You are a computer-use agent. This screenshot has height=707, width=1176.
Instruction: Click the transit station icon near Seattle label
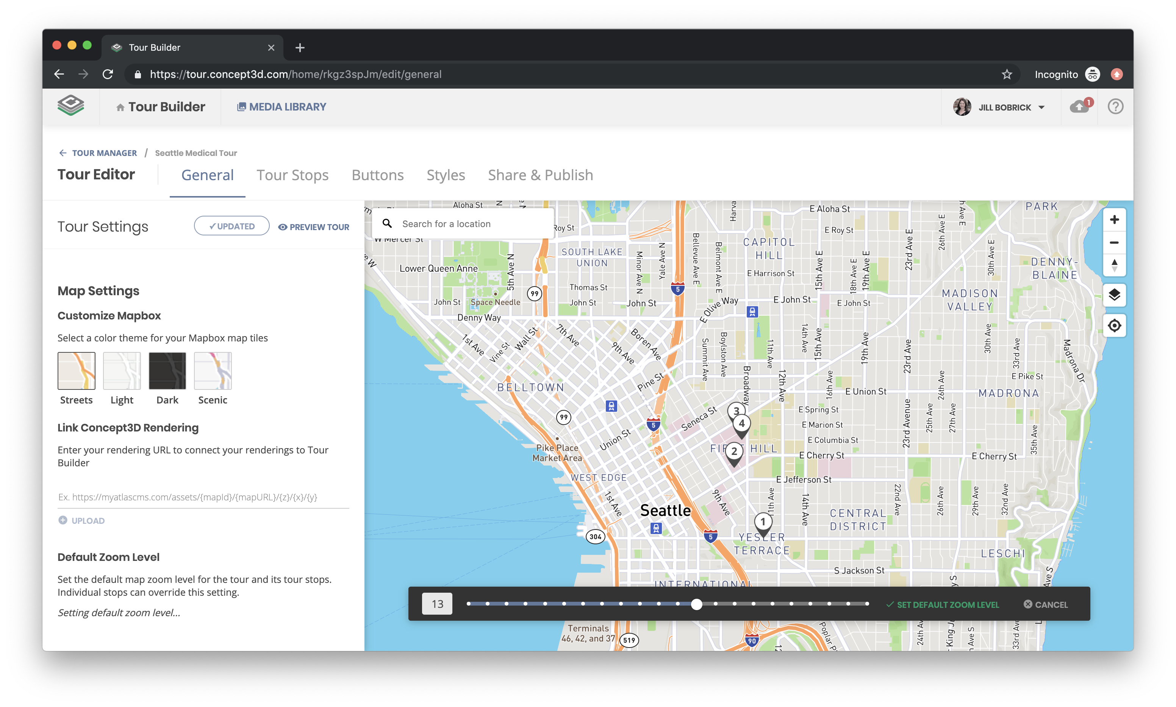656,528
